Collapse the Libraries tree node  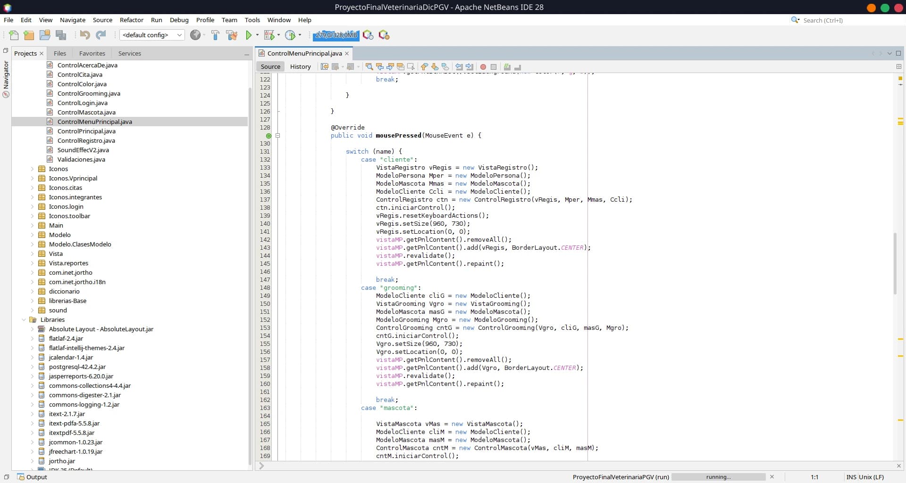24,320
